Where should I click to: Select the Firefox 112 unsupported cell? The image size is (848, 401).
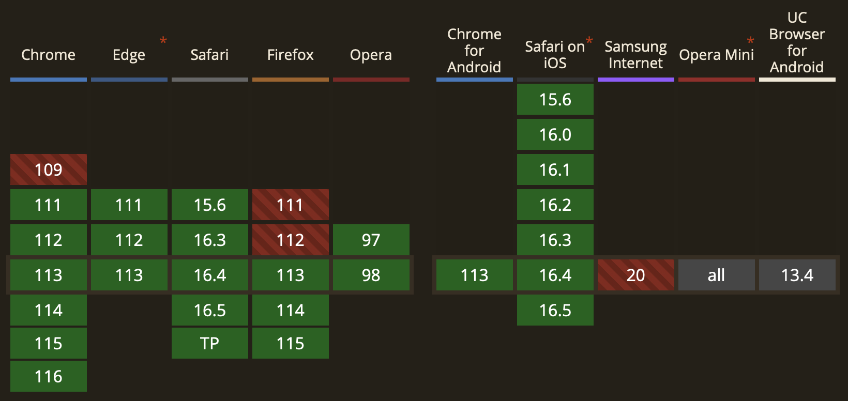[291, 240]
